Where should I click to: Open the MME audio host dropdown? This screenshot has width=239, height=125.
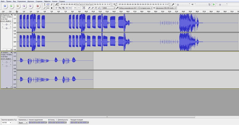pos(109,8)
